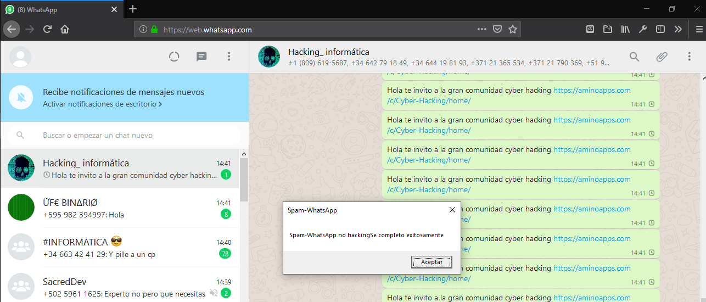Click the green padlock security icon
706x302 pixels.
coord(155,30)
